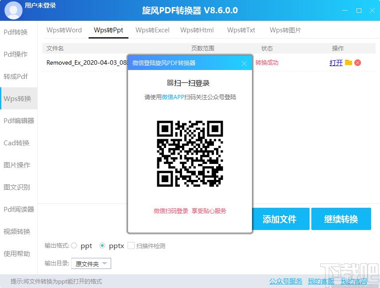
Task: Select ppt output format
Action: [74, 246]
